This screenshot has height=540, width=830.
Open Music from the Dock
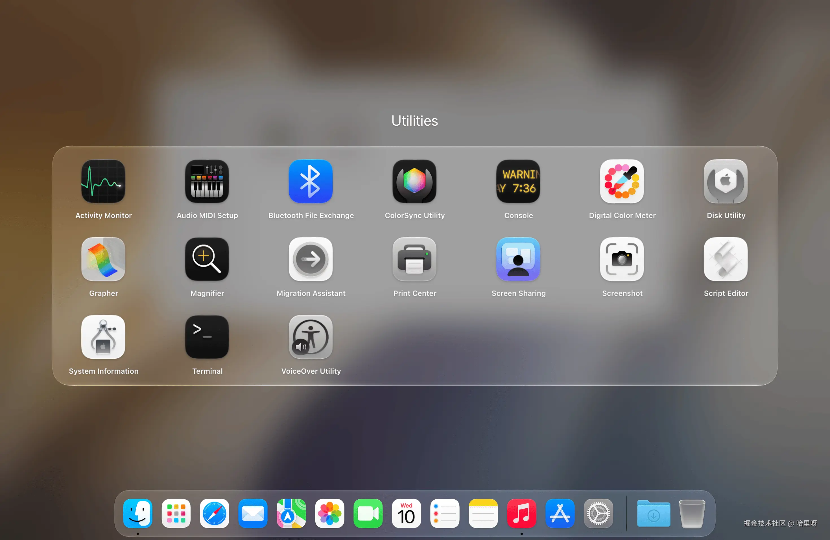pos(521,513)
